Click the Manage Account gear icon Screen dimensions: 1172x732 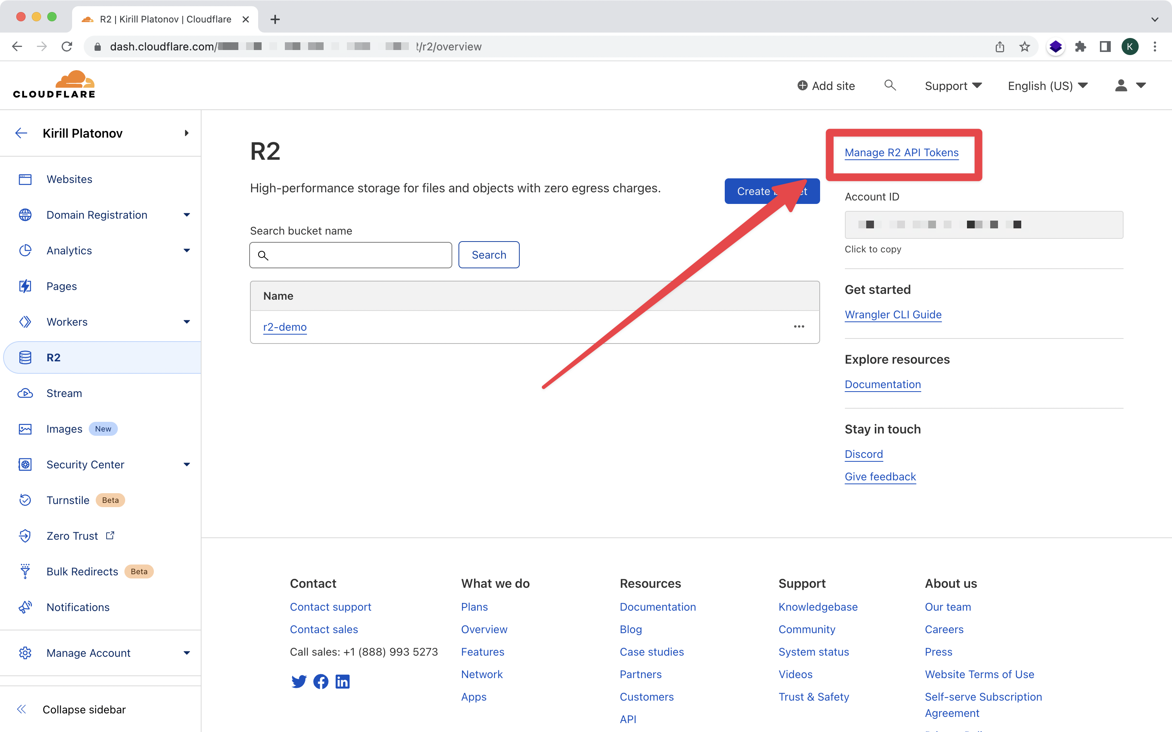click(x=25, y=653)
